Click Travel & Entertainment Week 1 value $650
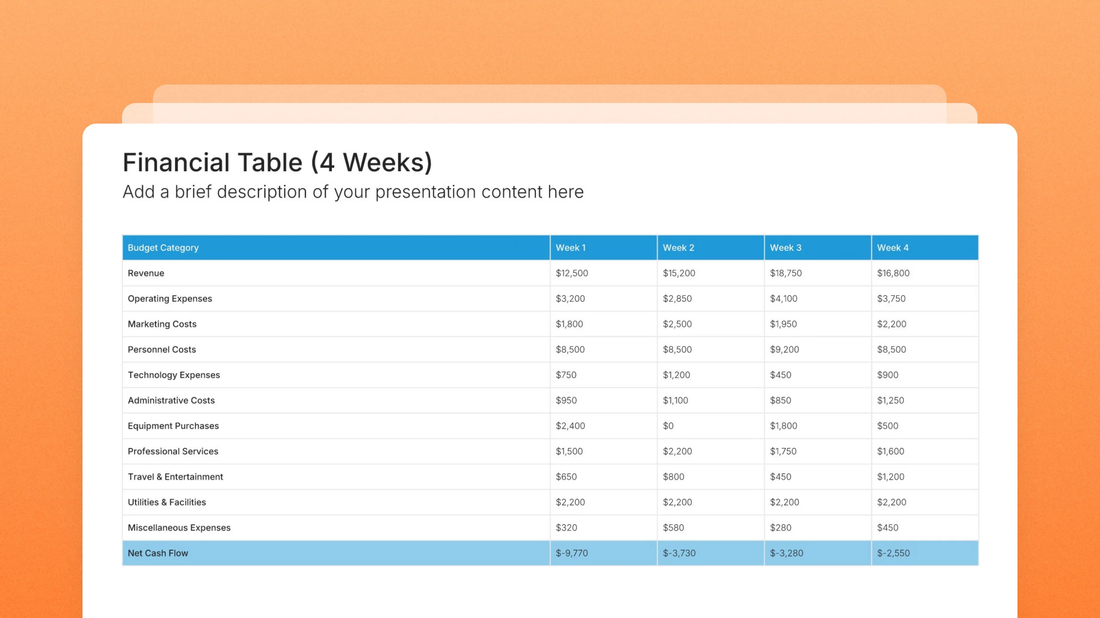 [x=566, y=477]
